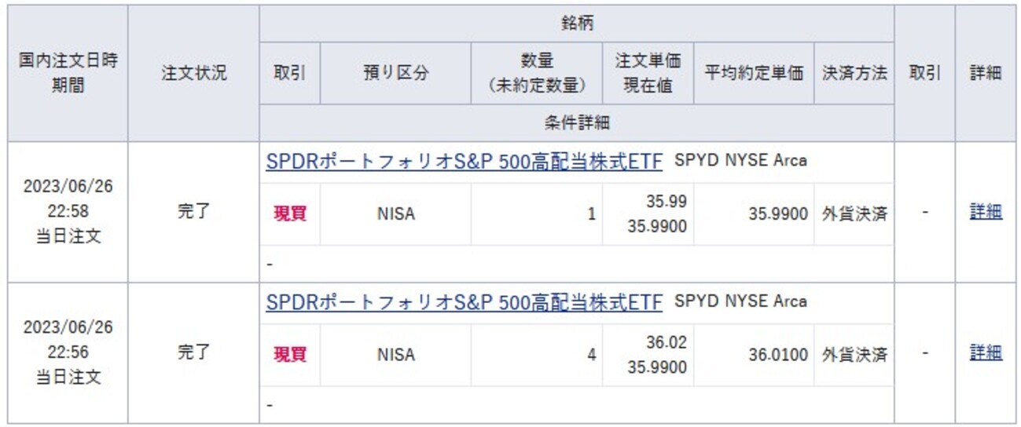
Task: Click the 2023/06/26 22:56 order date cell
Action: pos(68,352)
